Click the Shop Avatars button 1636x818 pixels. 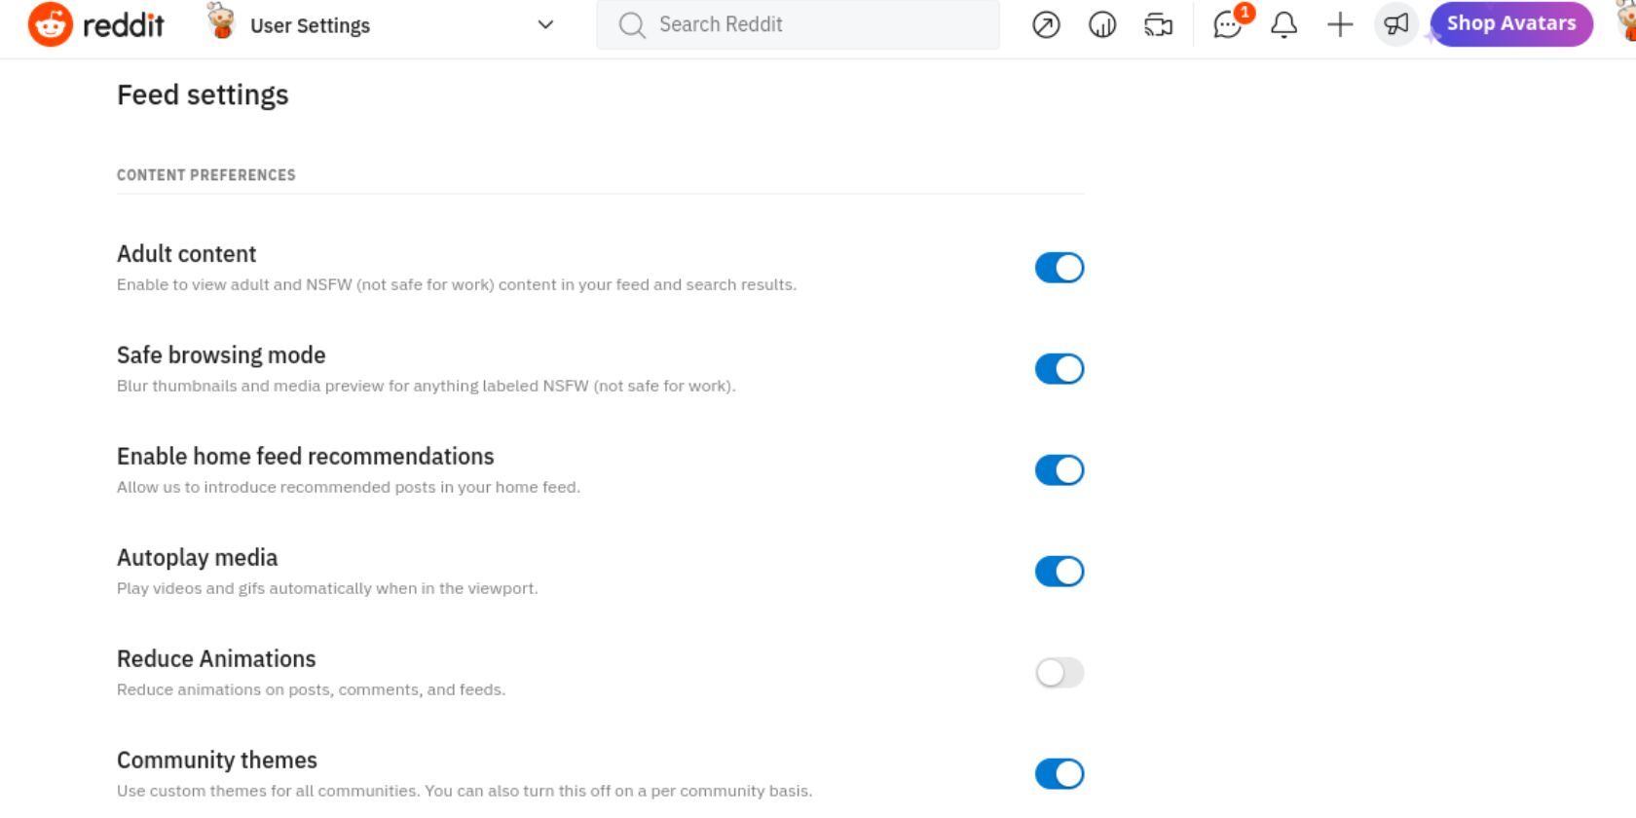click(x=1510, y=24)
